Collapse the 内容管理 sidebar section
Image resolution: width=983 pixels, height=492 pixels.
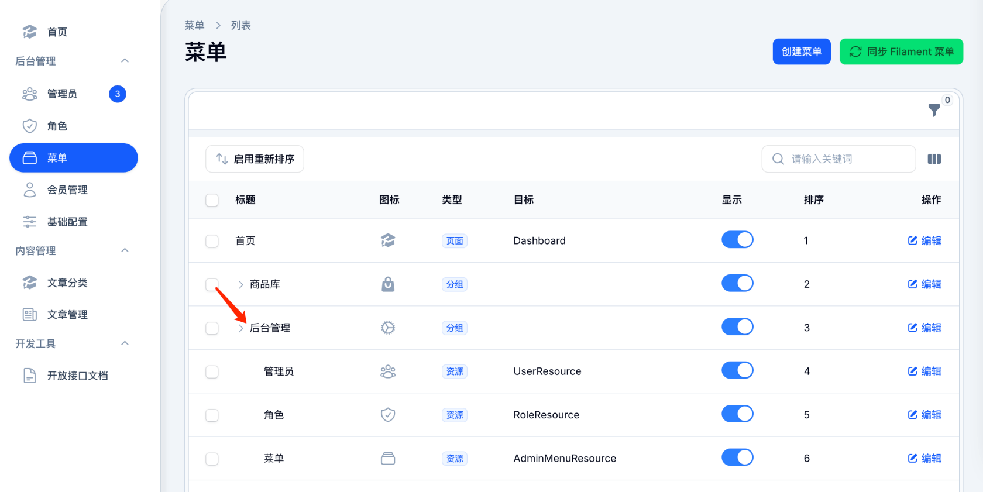pos(125,250)
